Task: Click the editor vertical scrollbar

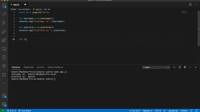Action: (199, 29)
